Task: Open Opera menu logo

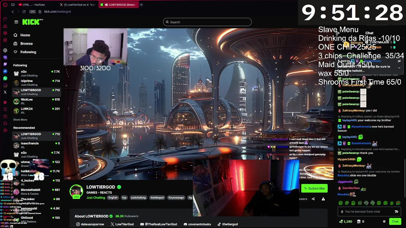Action: click(5, 5)
